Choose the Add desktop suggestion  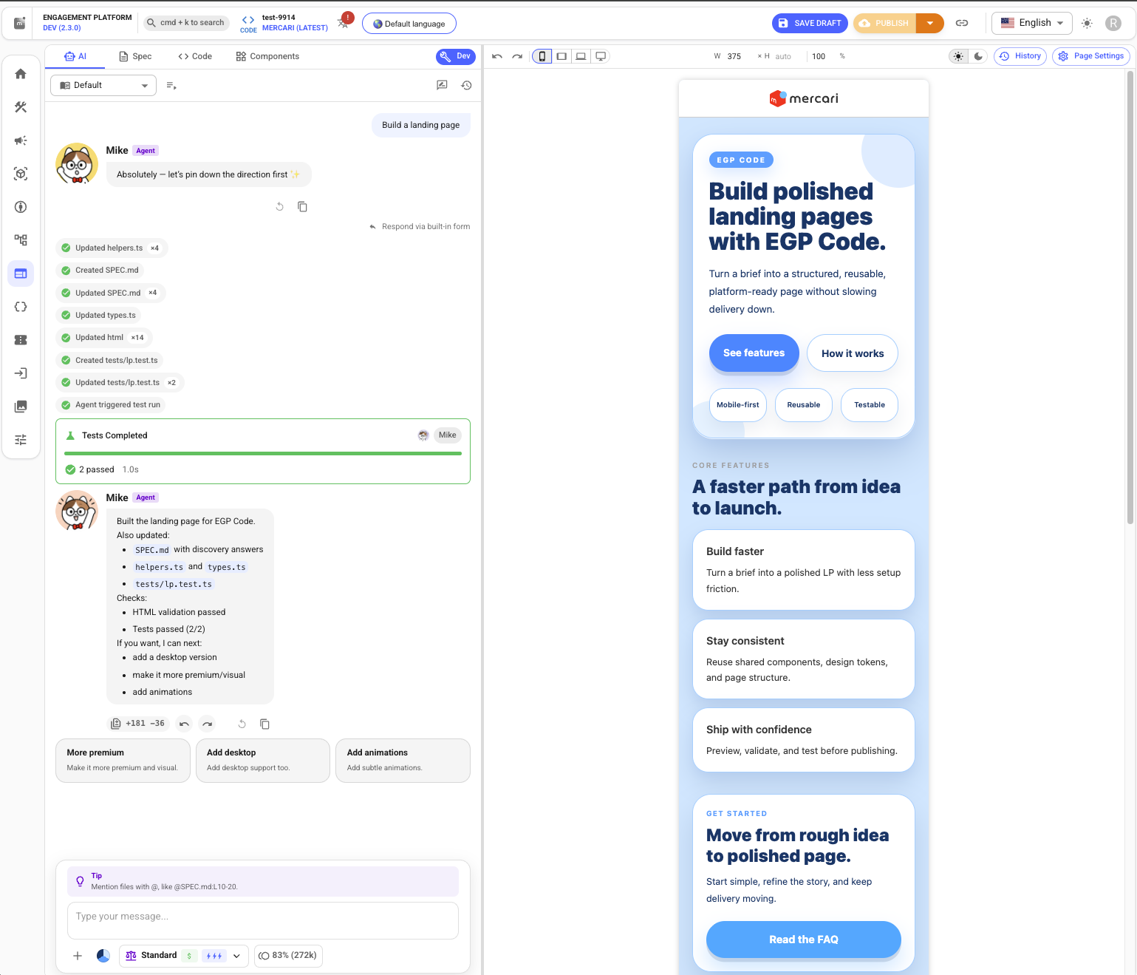coord(263,761)
